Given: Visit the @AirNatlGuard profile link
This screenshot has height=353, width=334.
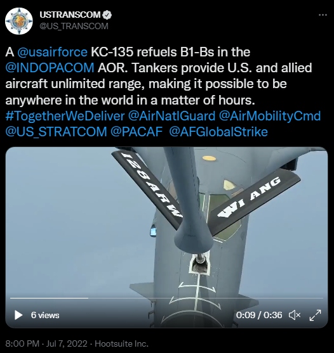Looking at the screenshot, I should (171, 116).
